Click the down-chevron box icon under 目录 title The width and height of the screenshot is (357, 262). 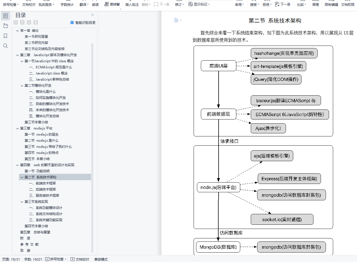click(x=16, y=23)
